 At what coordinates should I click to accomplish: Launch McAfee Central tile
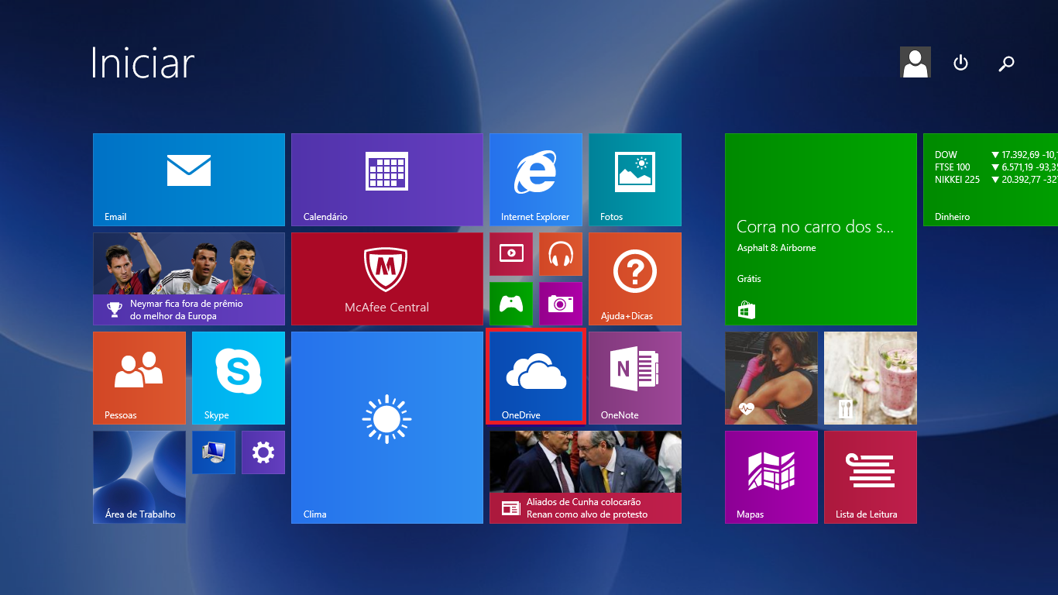(386, 278)
